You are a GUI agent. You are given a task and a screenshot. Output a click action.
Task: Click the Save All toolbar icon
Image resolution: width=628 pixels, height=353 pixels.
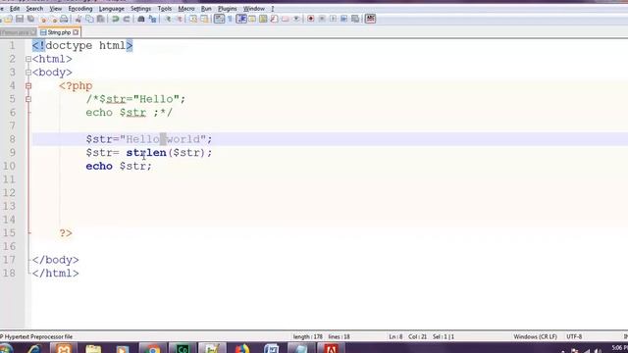point(30,19)
